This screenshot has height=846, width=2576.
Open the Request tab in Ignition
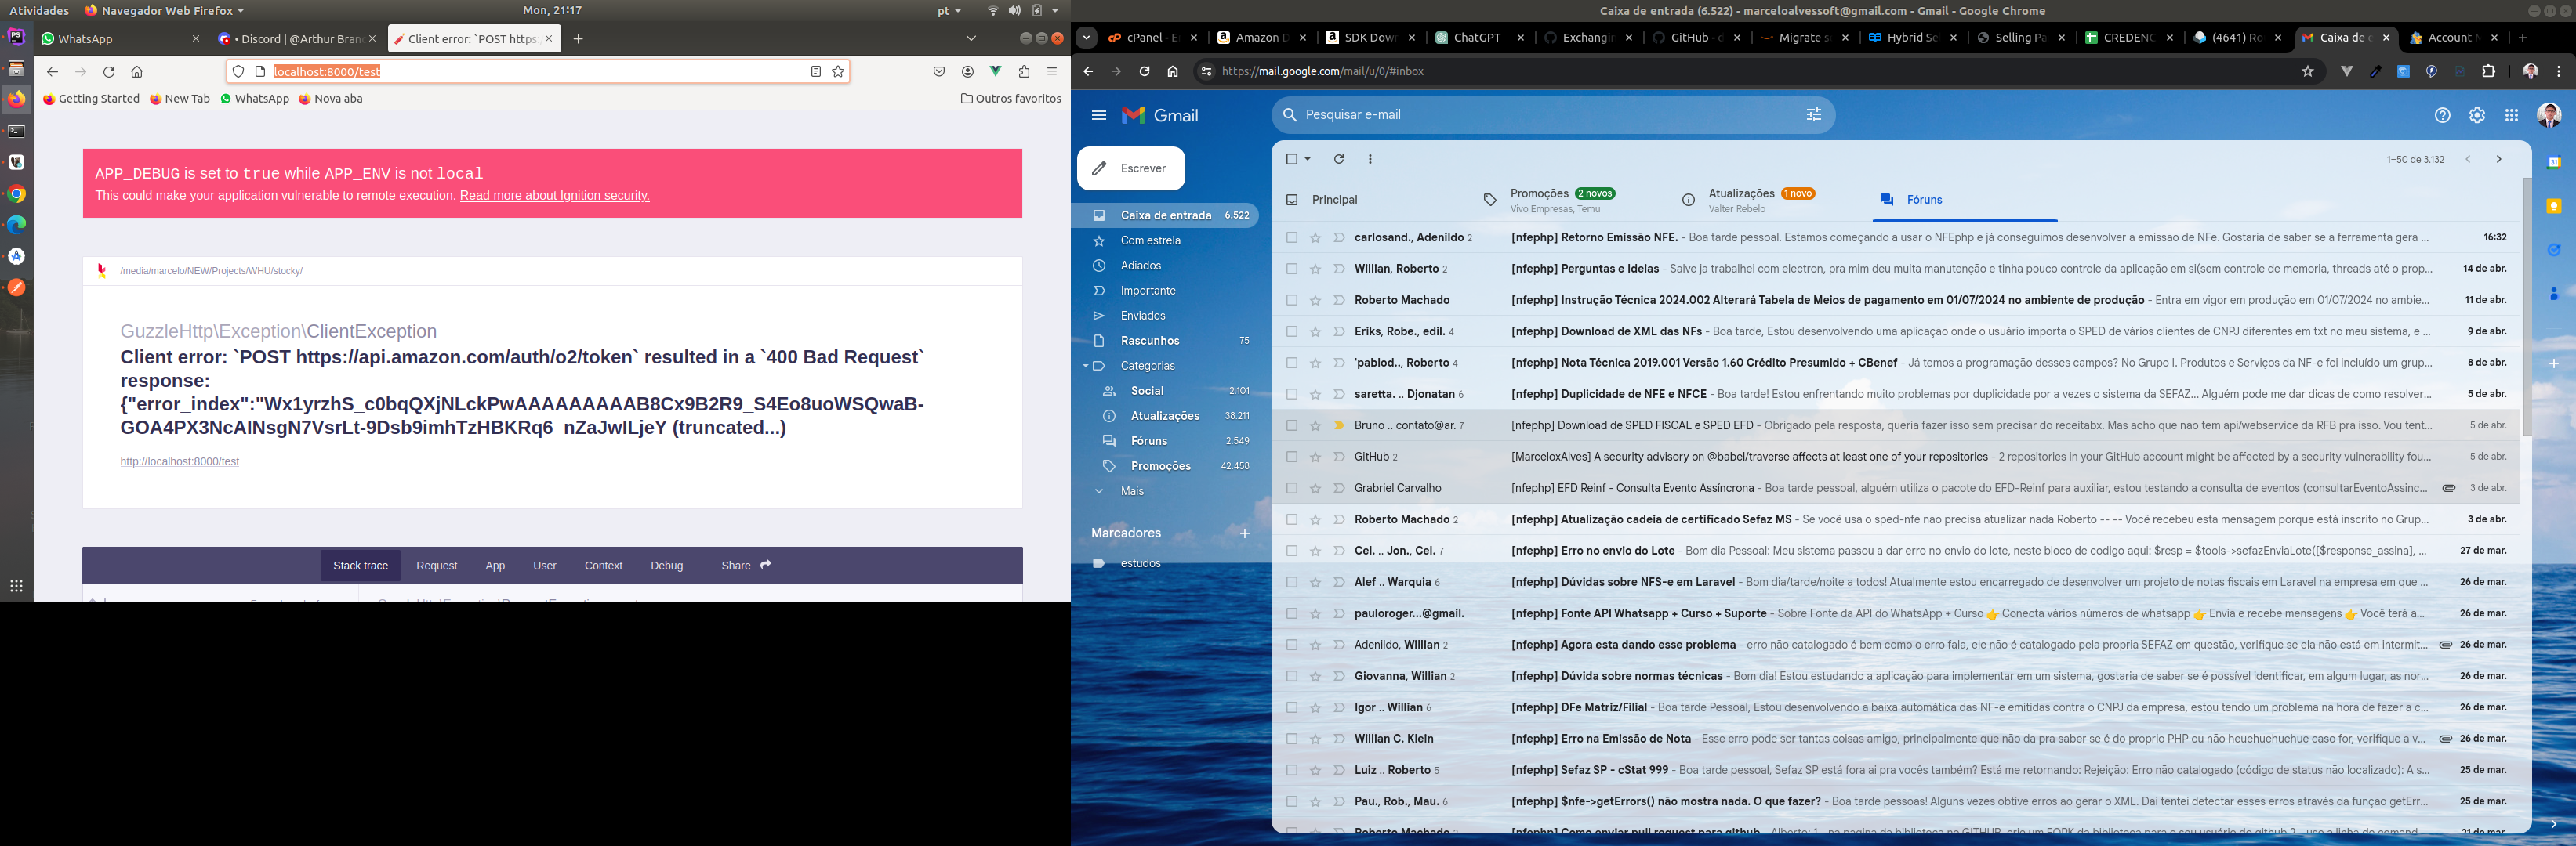436,566
